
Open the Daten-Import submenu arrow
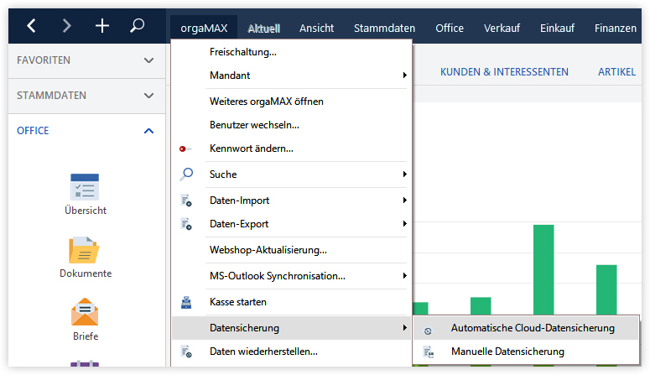pos(404,201)
